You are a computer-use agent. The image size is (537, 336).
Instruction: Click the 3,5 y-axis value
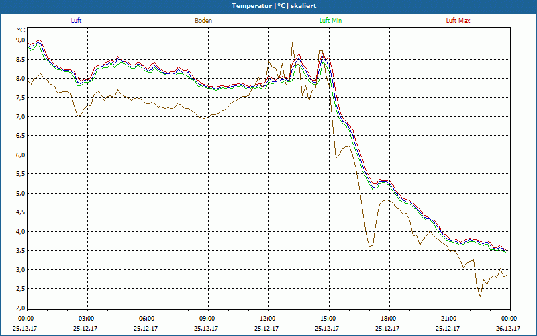tap(21, 251)
